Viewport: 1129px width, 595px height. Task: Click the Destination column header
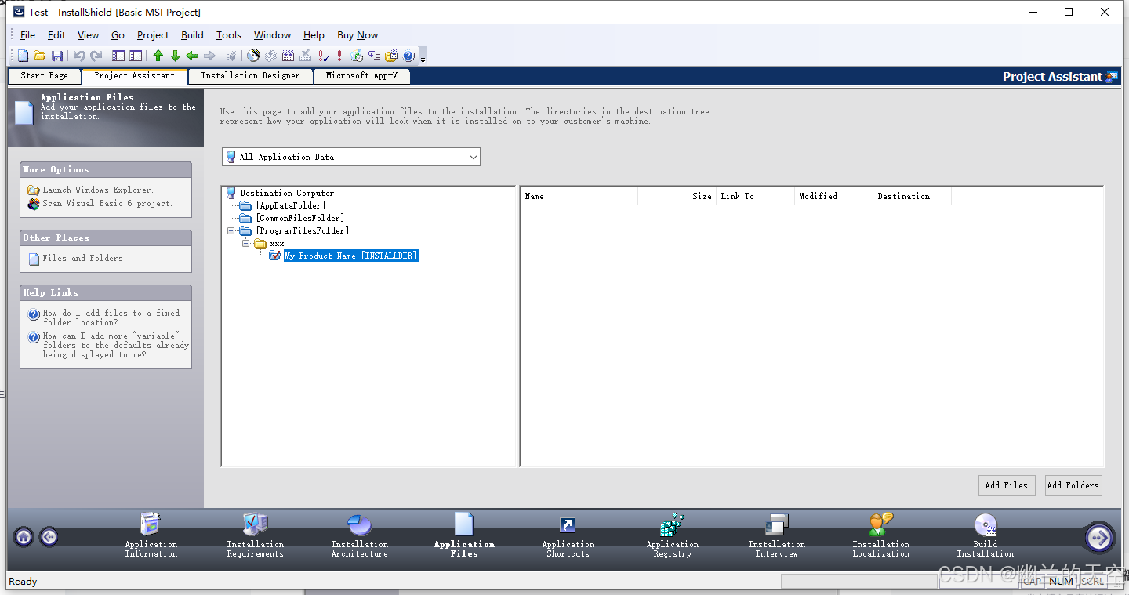pos(913,196)
